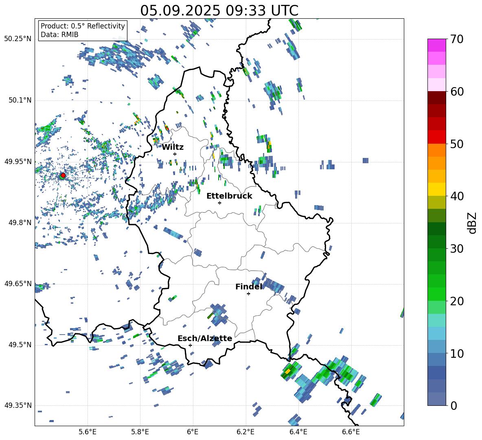Click the 20 tick label on colorbar

[457, 301]
